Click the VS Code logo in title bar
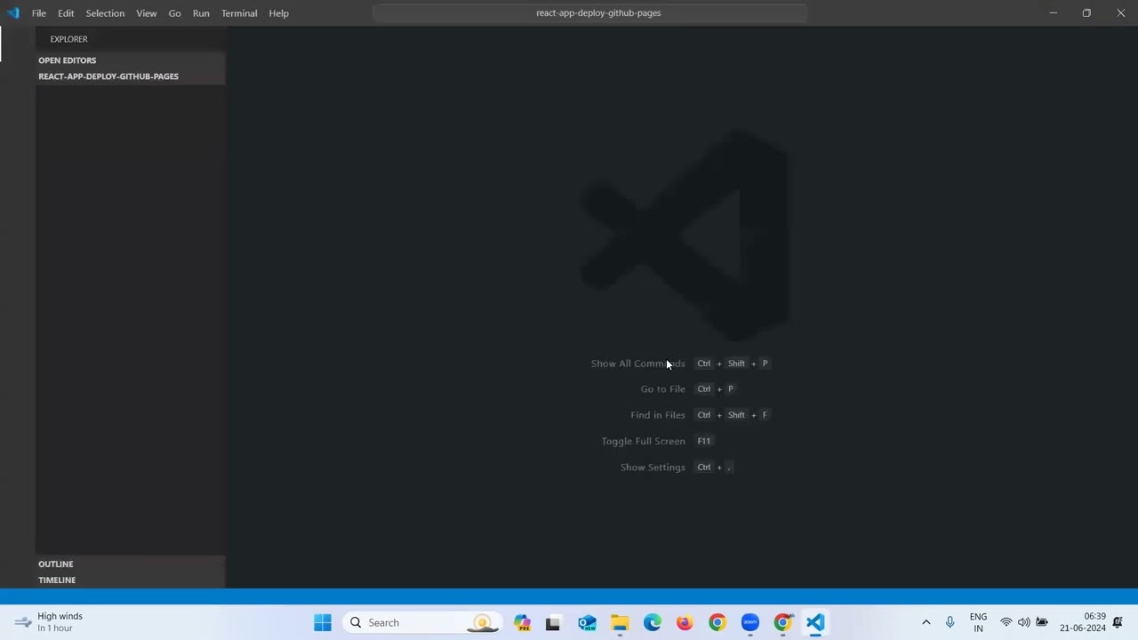Screen dimensions: 1138x640 [x=12, y=13]
